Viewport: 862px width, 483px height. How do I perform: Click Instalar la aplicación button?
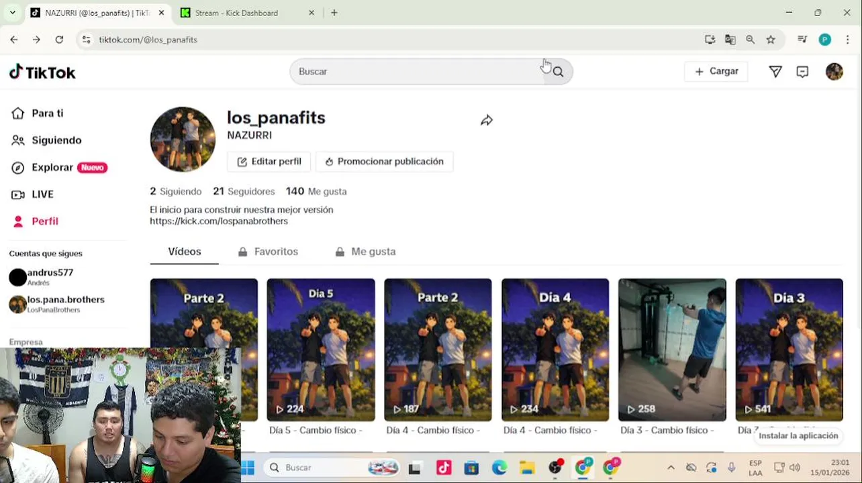[798, 435]
